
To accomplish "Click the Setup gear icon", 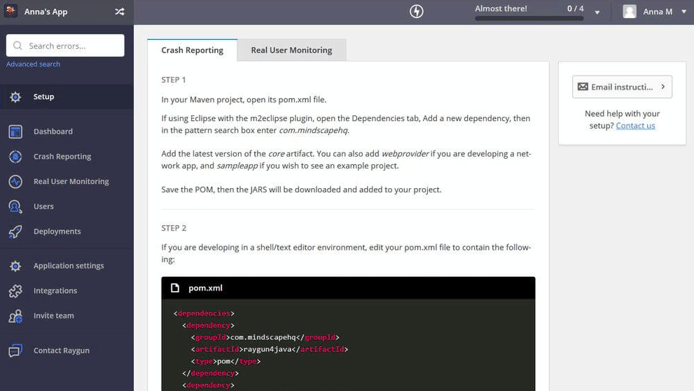I will (15, 97).
